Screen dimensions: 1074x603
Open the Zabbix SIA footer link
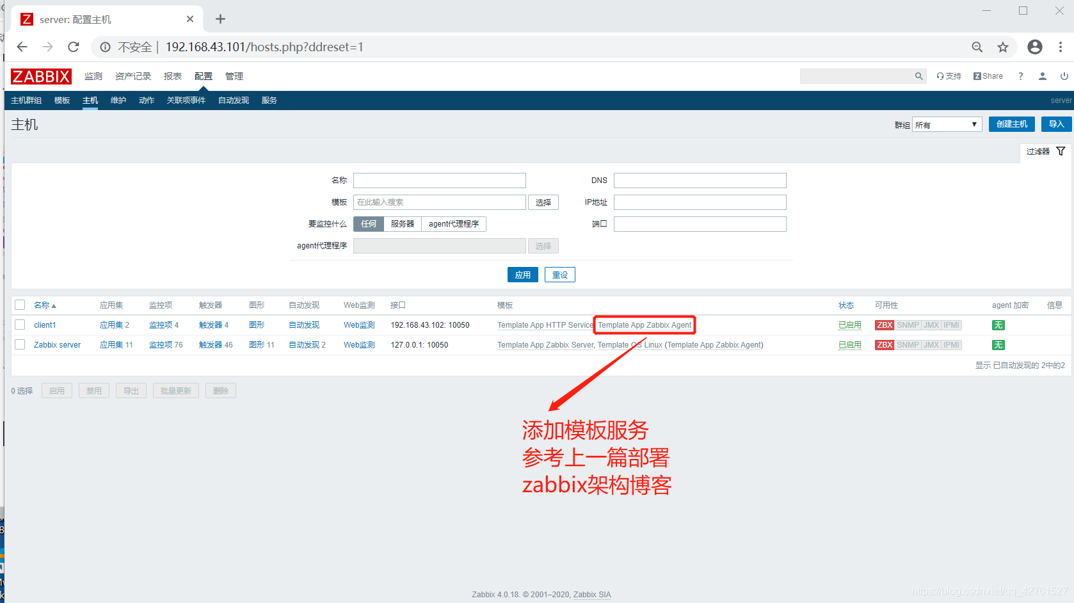tap(592, 595)
